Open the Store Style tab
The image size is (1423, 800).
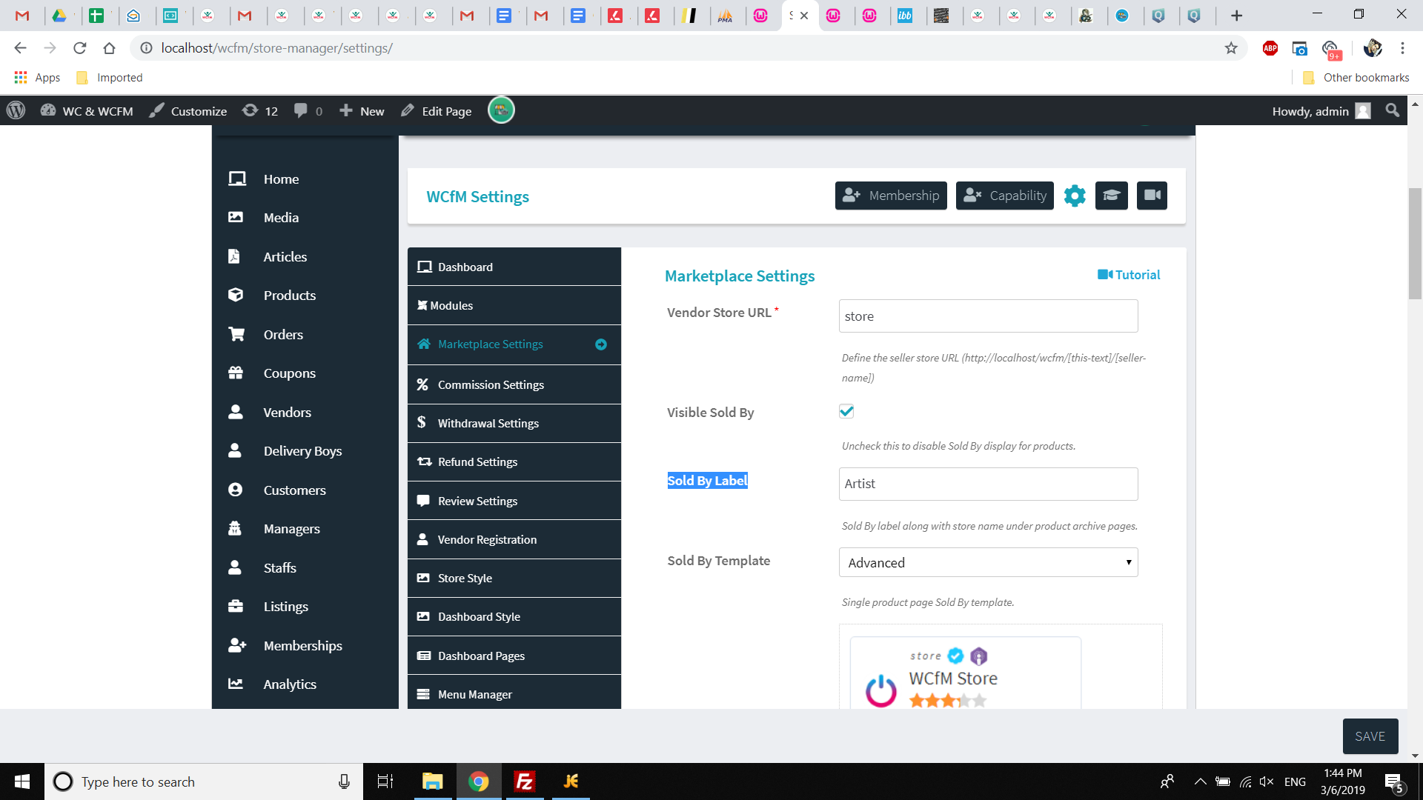(x=514, y=578)
